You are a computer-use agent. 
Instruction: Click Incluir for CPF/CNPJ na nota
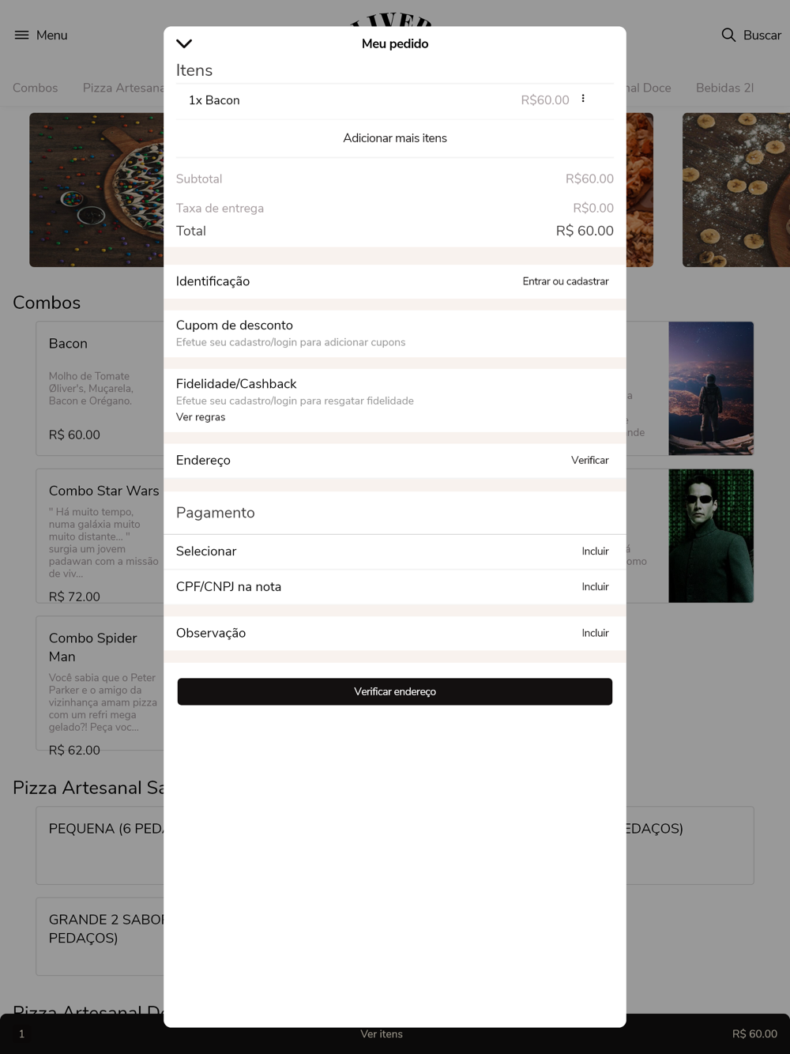coord(596,587)
